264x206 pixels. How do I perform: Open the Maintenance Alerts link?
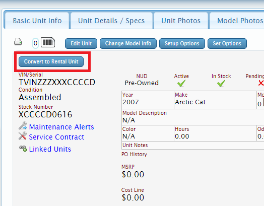pos(61,127)
